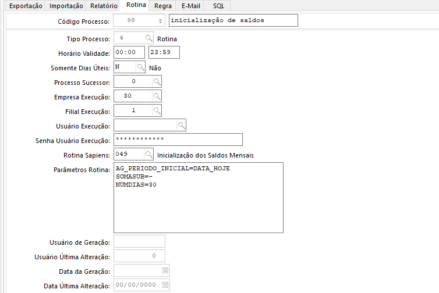This screenshot has width=439, height=293.
Task: Open the Tipo Processo lookup magnifier
Action: pyautogui.click(x=148, y=38)
